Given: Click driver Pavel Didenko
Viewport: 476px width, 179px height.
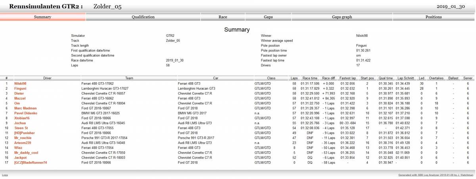Looking at the screenshot, I should (26, 113).
